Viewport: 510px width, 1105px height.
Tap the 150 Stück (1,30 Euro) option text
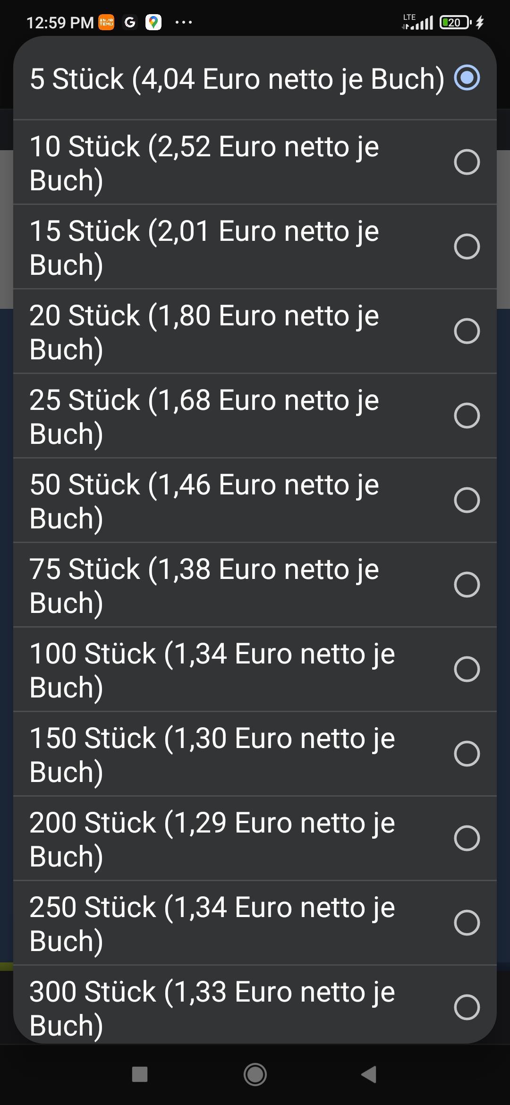point(212,754)
